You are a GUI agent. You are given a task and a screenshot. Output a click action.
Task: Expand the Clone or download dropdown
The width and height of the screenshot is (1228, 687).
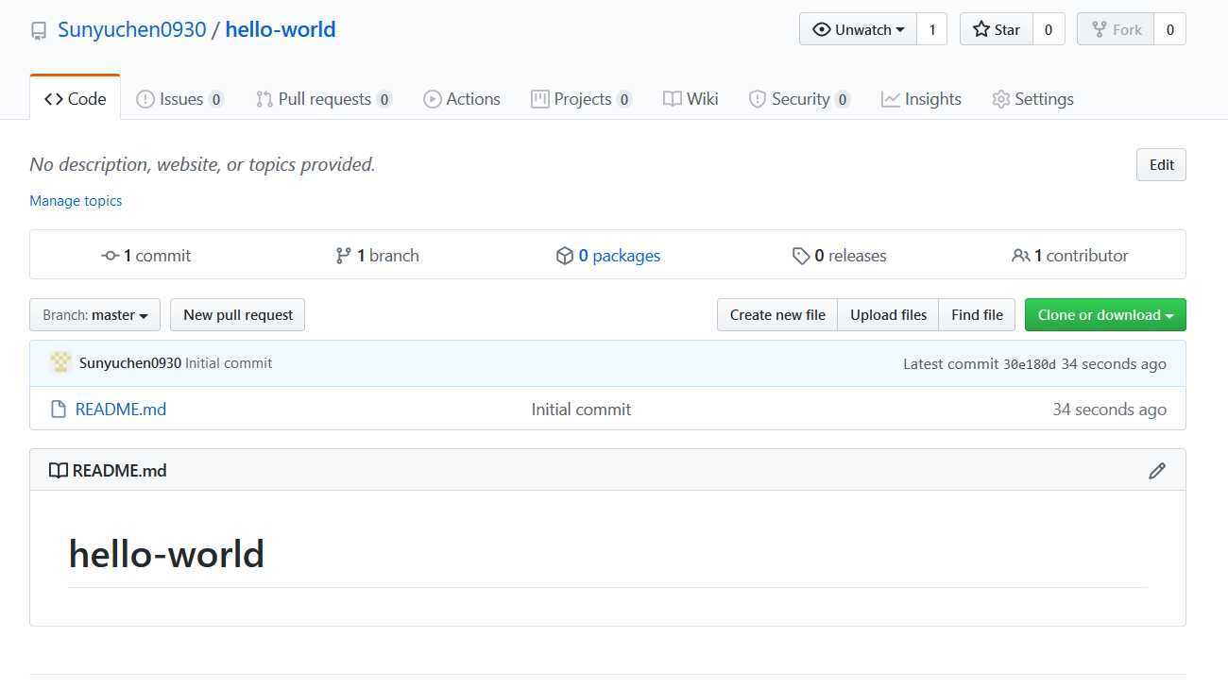pos(1105,315)
